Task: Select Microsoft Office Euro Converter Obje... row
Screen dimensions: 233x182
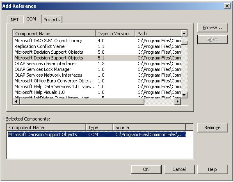Action: point(98,81)
